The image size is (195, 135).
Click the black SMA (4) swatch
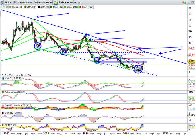39,7
